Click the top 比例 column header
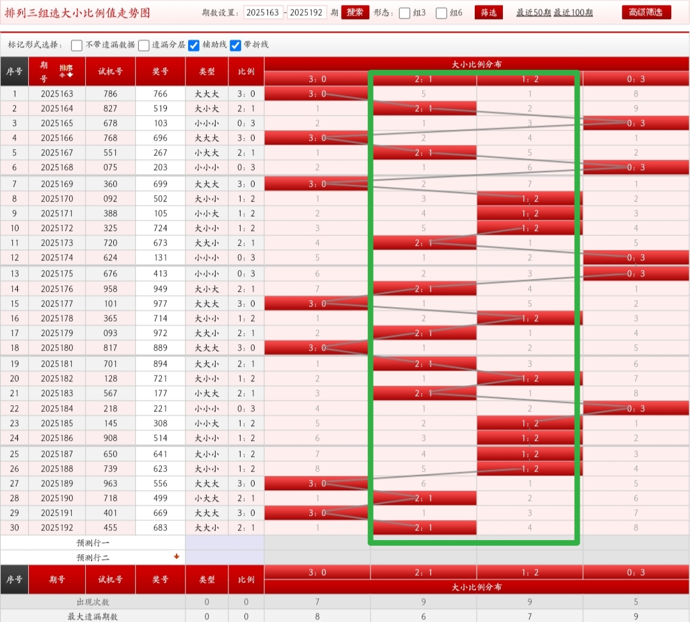 (246, 71)
